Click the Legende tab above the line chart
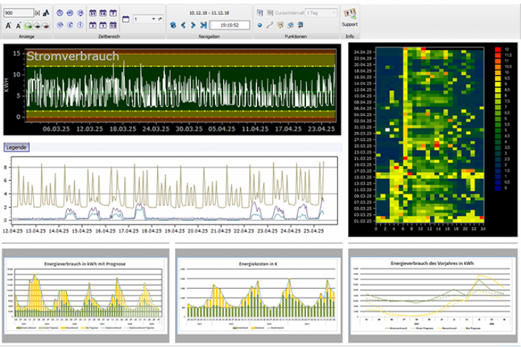This screenshot has width=521, height=347. click(x=16, y=146)
